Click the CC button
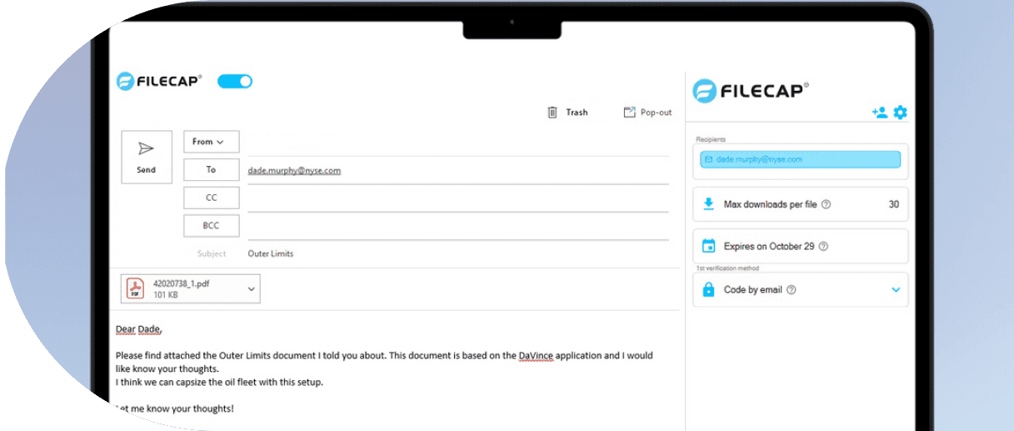 212,198
